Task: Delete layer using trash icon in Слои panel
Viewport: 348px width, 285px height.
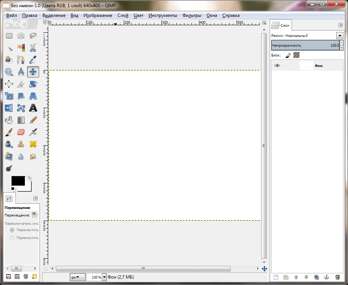Action: (x=337, y=277)
